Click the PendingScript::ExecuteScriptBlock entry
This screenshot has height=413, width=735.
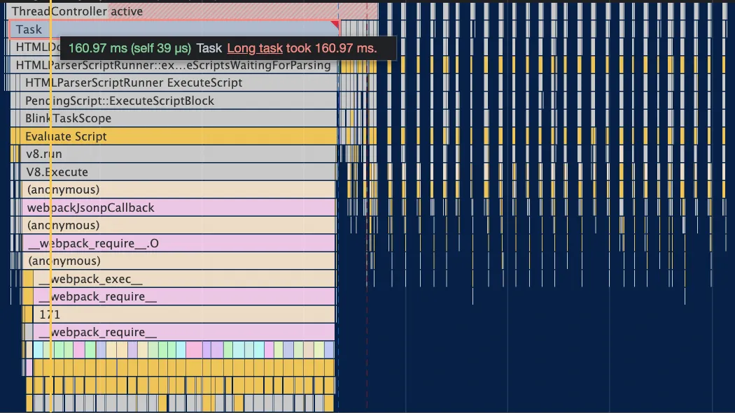pyautogui.click(x=178, y=101)
